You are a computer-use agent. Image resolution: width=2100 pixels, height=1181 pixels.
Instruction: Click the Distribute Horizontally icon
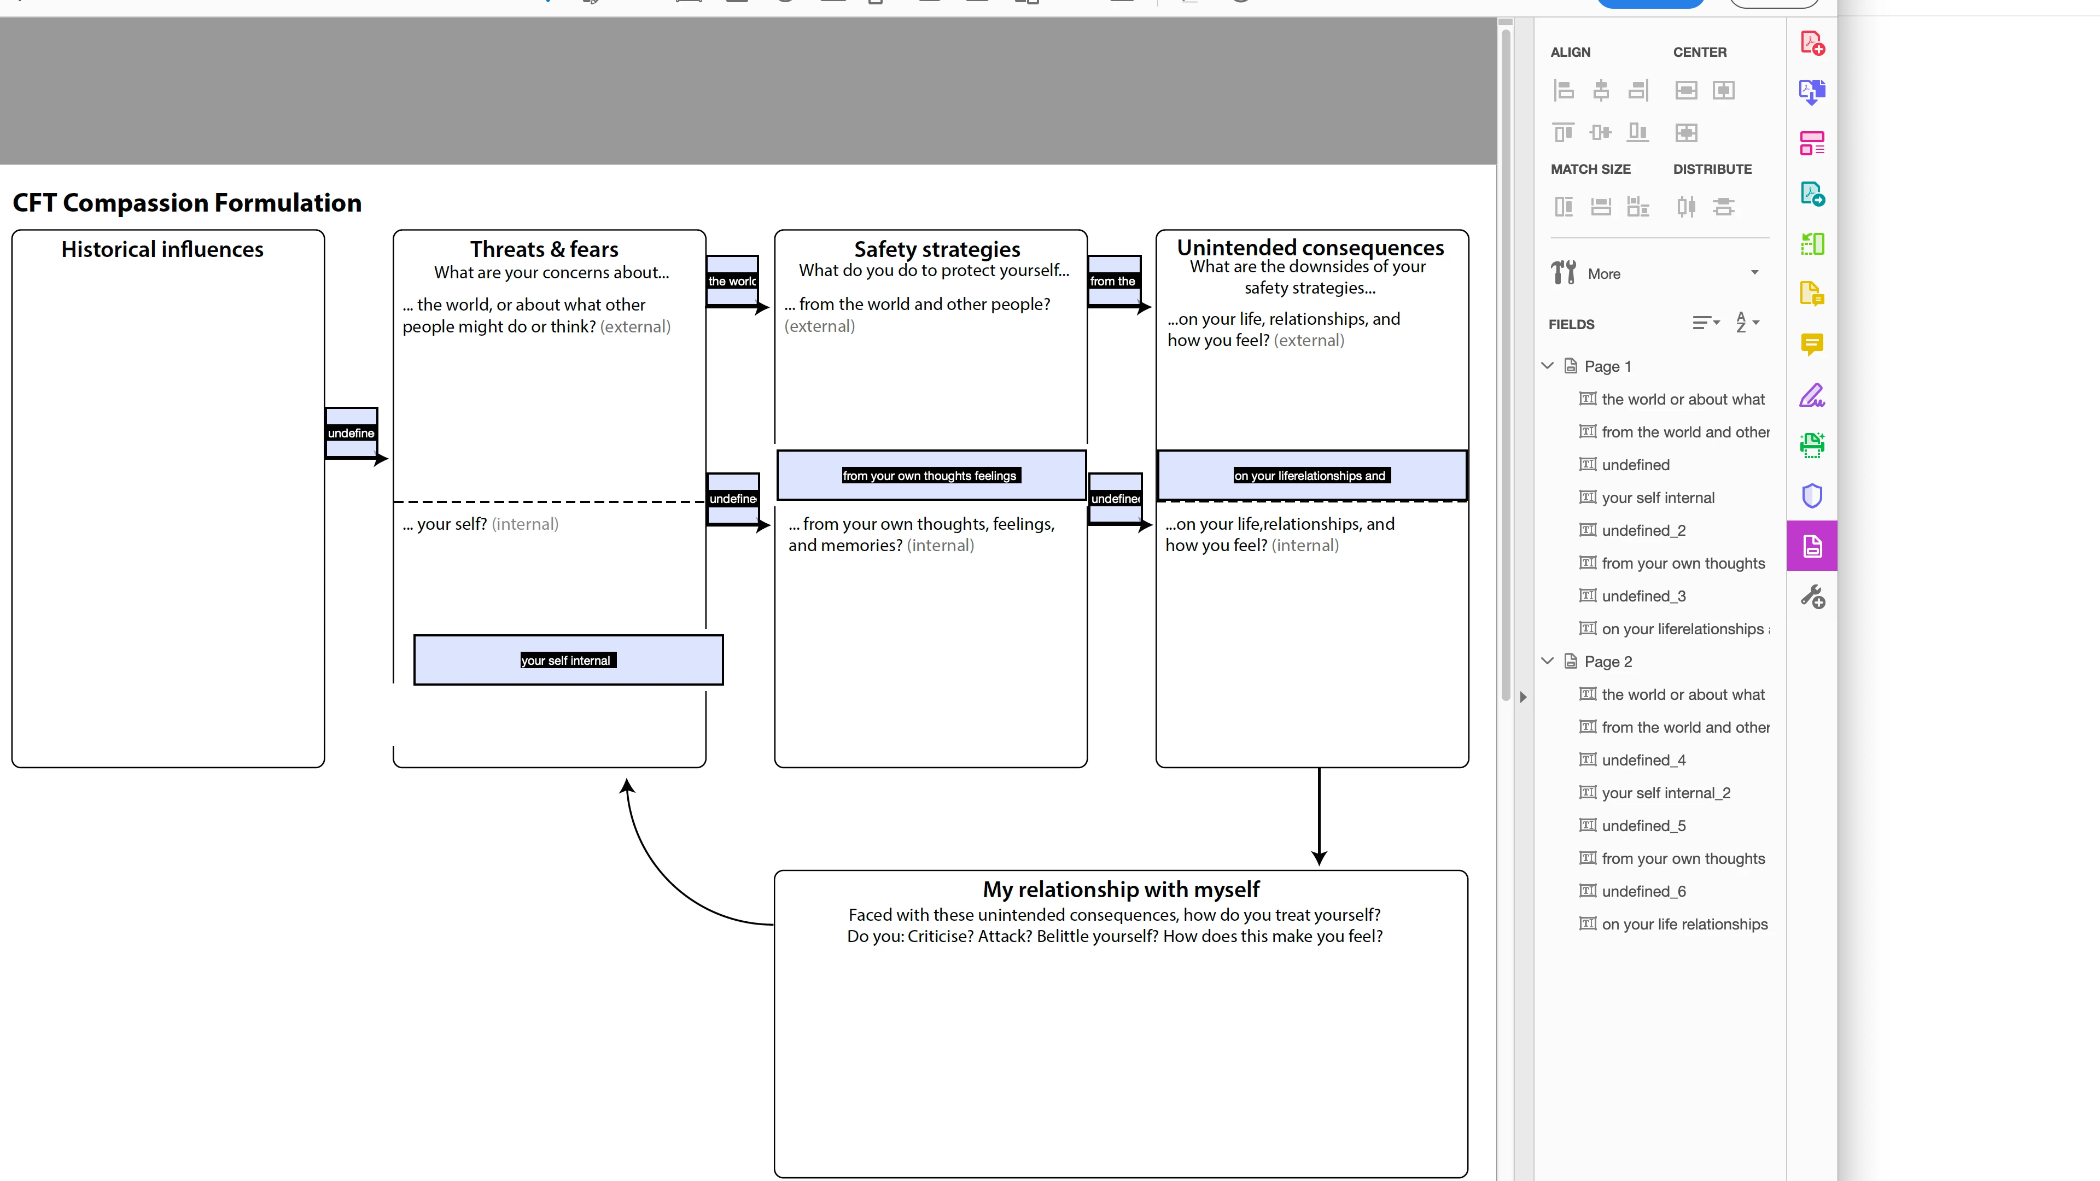click(x=1686, y=207)
